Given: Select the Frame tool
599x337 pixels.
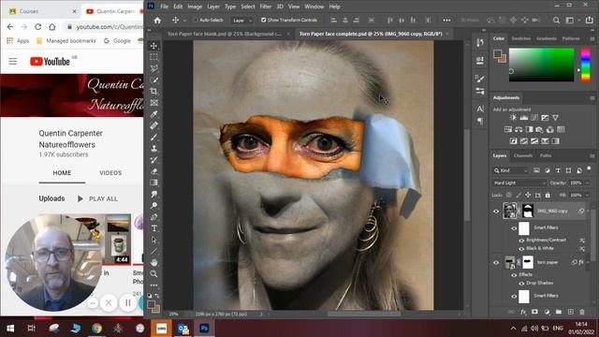Looking at the screenshot, I should [153, 103].
